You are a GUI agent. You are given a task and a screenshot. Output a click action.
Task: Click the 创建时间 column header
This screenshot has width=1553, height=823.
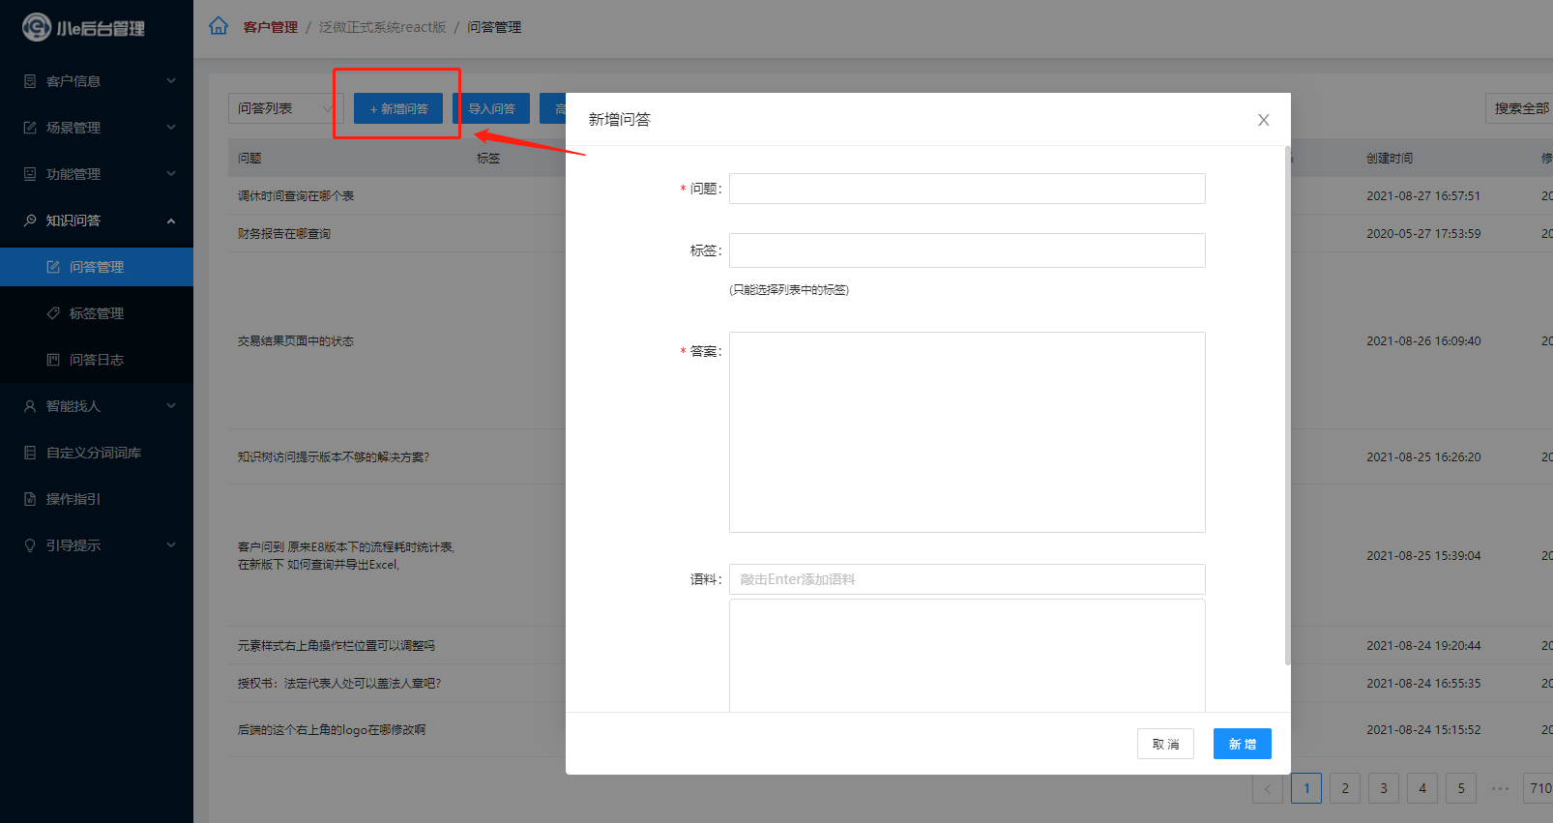[1389, 158]
